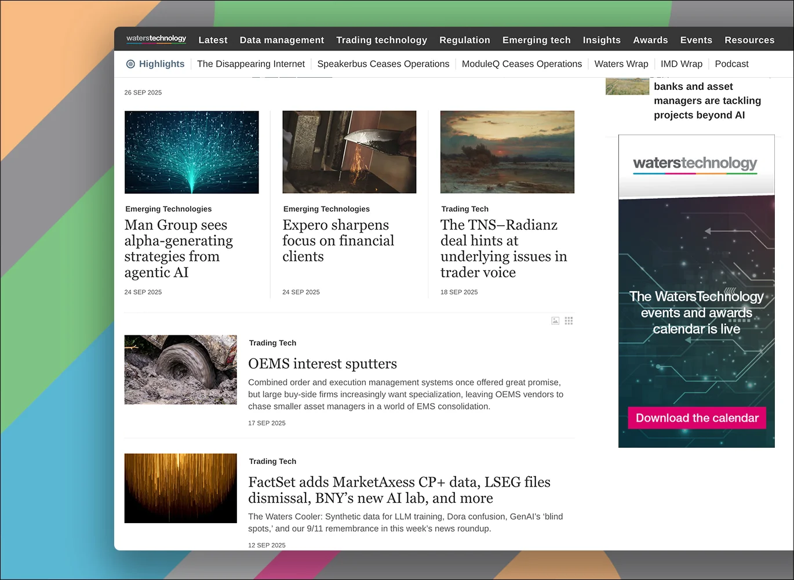Viewport: 794px width, 580px height.
Task: Open Speakerbus Ceases Operations highlight
Action: coord(383,64)
